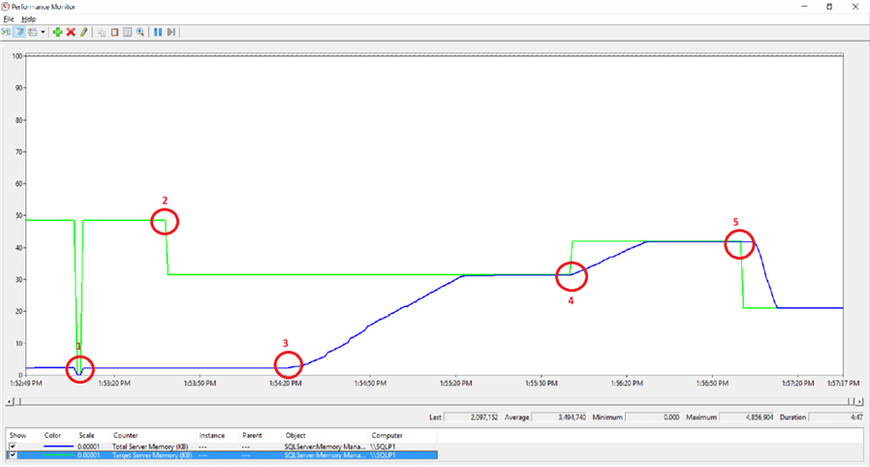
Task: Uncheck Show for Target Server Memory
Action: pos(13,455)
